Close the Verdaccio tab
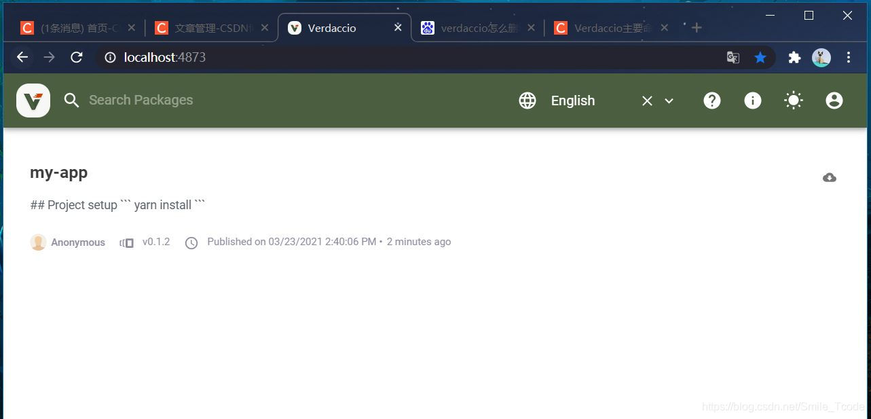Viewport: 871px width, 419px height. (x=398, y=28)
